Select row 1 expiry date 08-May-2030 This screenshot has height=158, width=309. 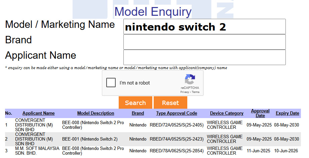point(286,125)
